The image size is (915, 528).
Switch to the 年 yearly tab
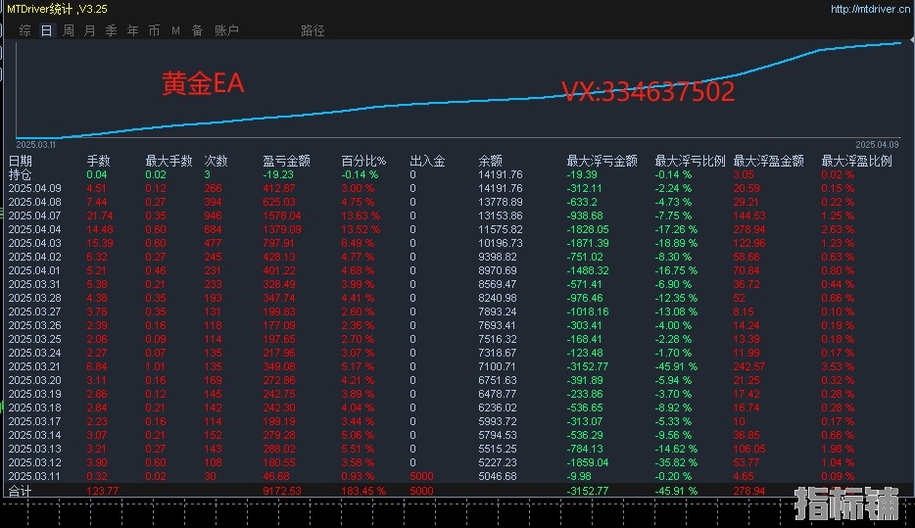tap(132, 30)
